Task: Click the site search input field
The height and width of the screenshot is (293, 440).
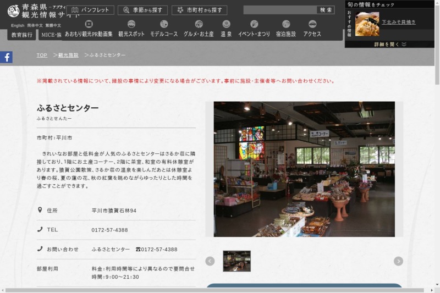Action: pyautogui.click(x=280, y=10)
